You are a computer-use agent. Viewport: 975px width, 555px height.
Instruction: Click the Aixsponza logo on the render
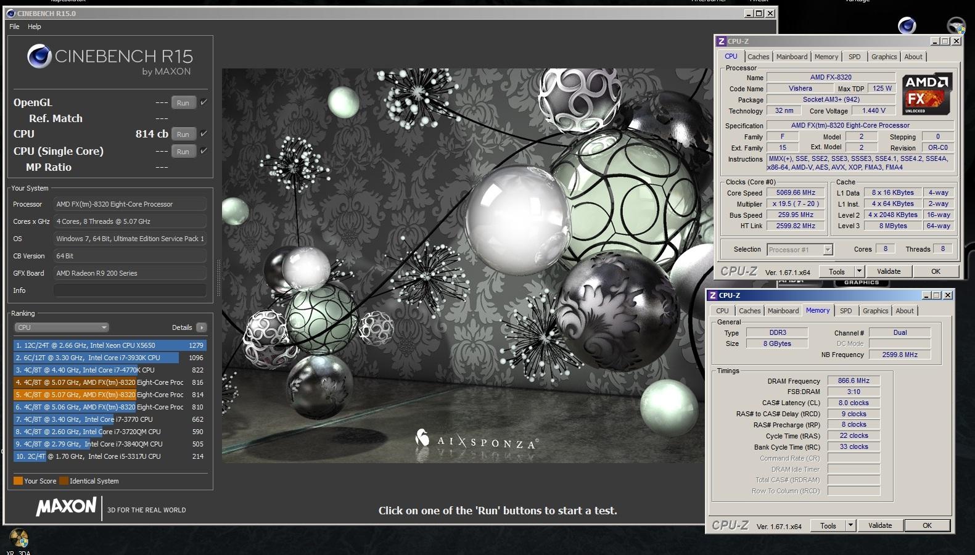(x=477, y=439)
